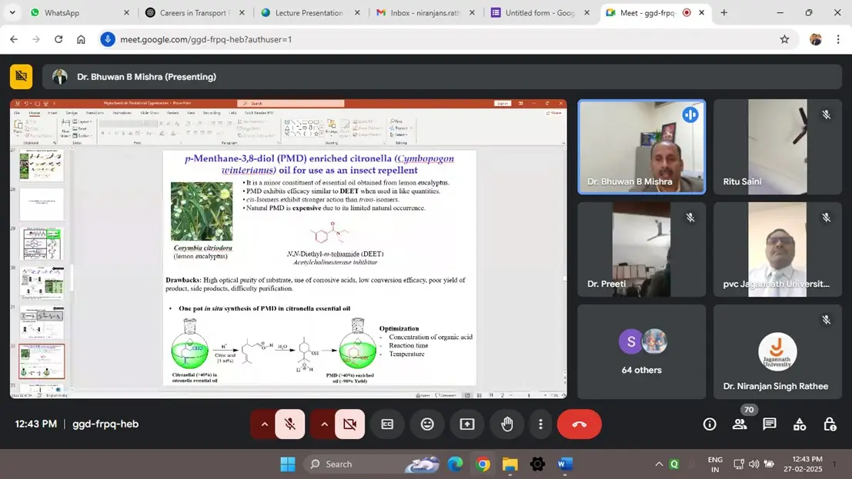This screenshot has width=852, height=479.
Task: Open the Untitled form Google Forms tab
Action: click(540, 12)
